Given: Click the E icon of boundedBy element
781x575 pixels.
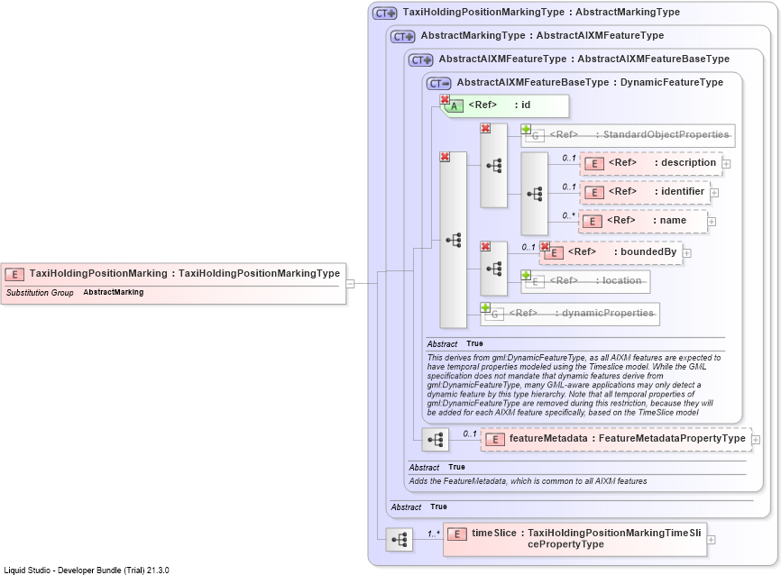Looking at the screenshot, I should tap(554, 253).
